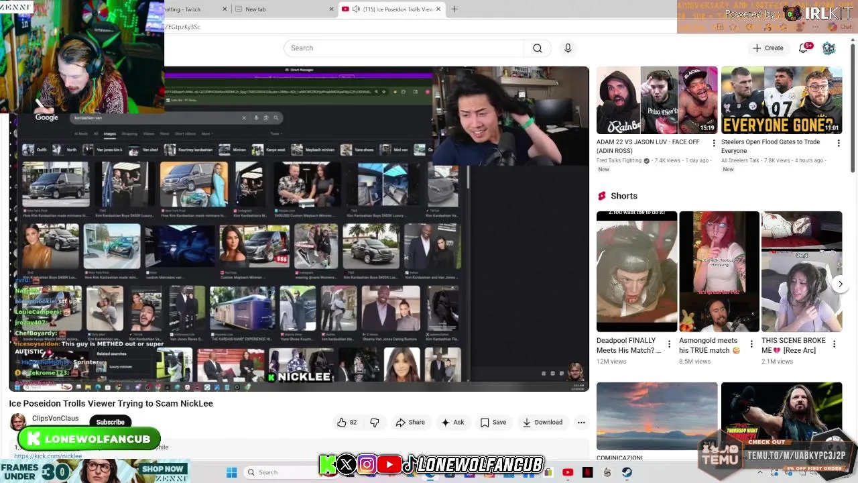Start voice search with the microphone icon
Image resolution: width=858 pixels, height=483 pixels.
click(x=568, y=48)
